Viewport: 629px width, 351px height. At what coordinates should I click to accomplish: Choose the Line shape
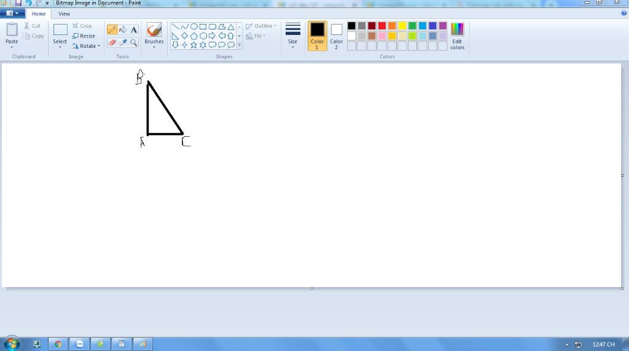click(175, 27)
